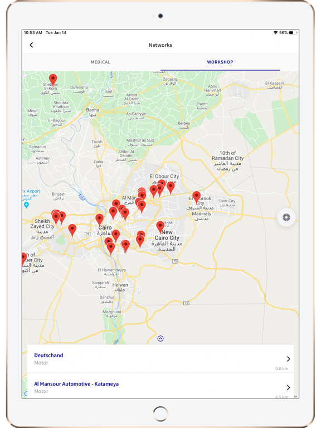321x428 pixels.
Task: Tap the pin above New Cairo City
Action: click(160, 227)
